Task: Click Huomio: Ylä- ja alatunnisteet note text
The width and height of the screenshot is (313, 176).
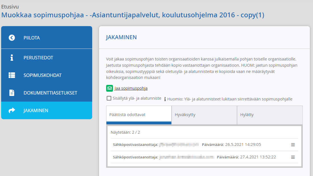Action: pyautogui.click(x=230, y=99)
